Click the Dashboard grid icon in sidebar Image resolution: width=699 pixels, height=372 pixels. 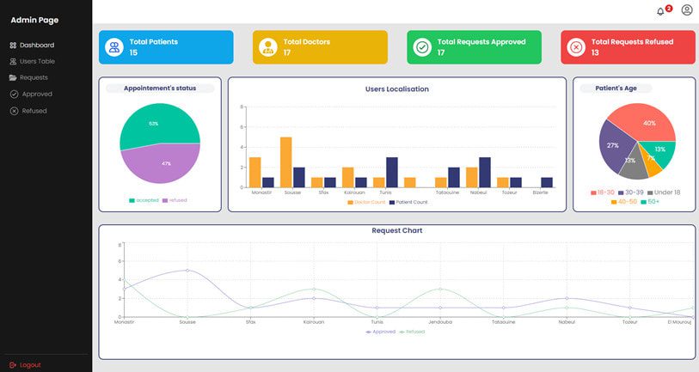point(13,46)
